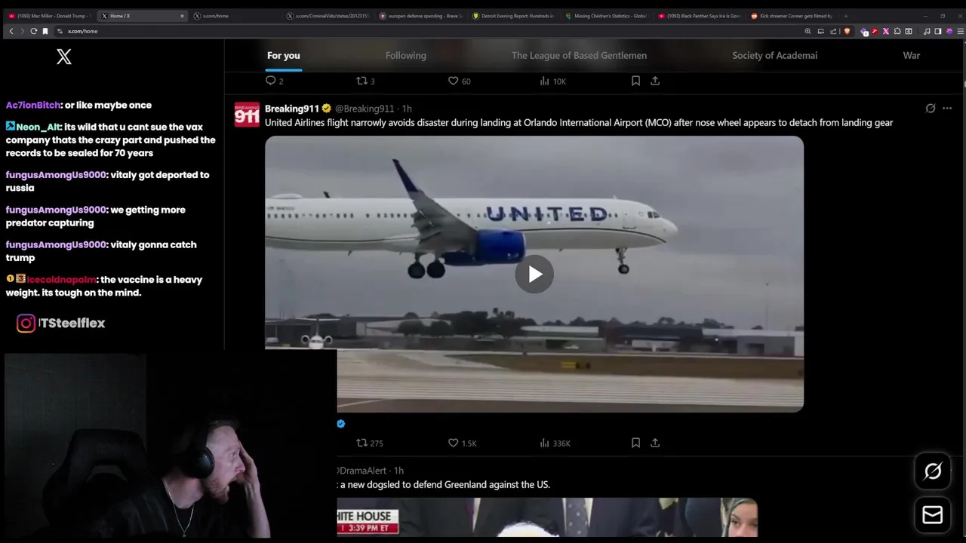This screenshot has width=966, height=543.
Task: Click the Breaking911 verified badge
Action: pyautogui.click(x=327, y=109)
